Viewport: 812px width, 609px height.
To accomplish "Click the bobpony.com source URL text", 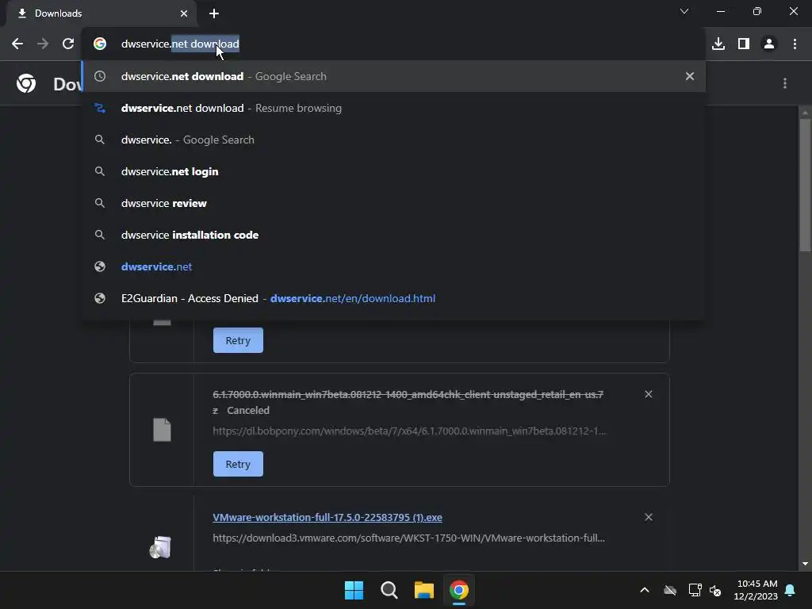I will tap(409, 431).
